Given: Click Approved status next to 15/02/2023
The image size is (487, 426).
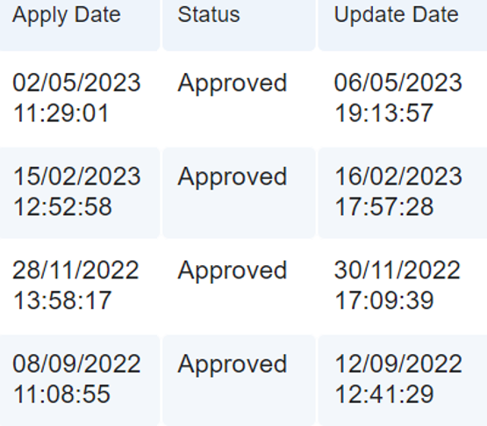Looking at the screenshot, I should pos(232,177).
